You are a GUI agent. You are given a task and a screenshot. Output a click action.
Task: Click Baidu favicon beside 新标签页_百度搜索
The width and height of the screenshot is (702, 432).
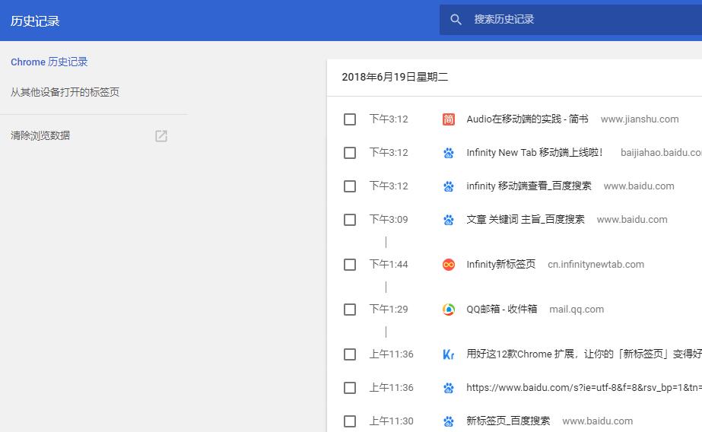click(x=449, y=421)
